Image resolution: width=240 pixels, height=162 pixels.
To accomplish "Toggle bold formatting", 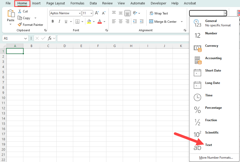I will coord(53,21).
